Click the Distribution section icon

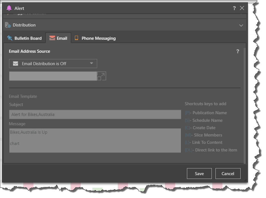pos(8,25)
